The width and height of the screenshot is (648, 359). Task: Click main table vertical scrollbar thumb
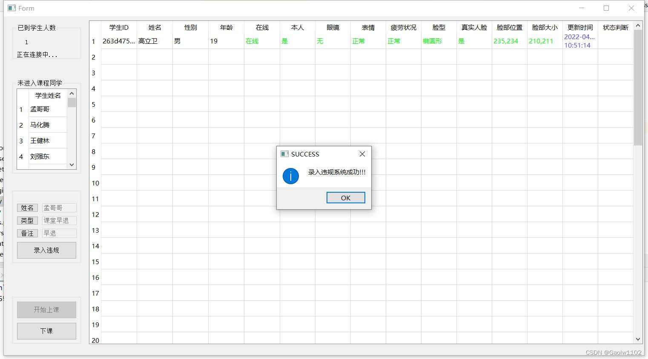pyautogui.click(x=638, y=88)
